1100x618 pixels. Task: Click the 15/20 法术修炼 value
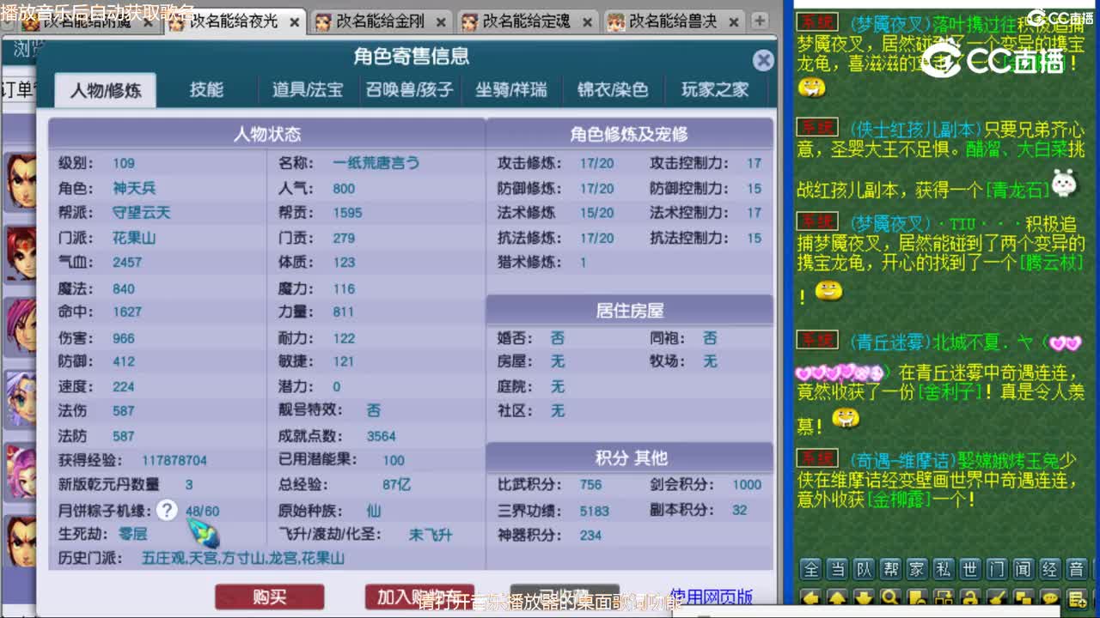click(596, 213)
